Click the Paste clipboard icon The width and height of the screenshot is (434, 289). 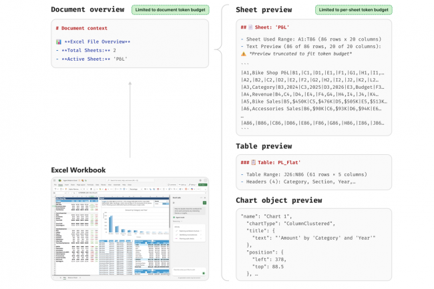pos(61,189)
